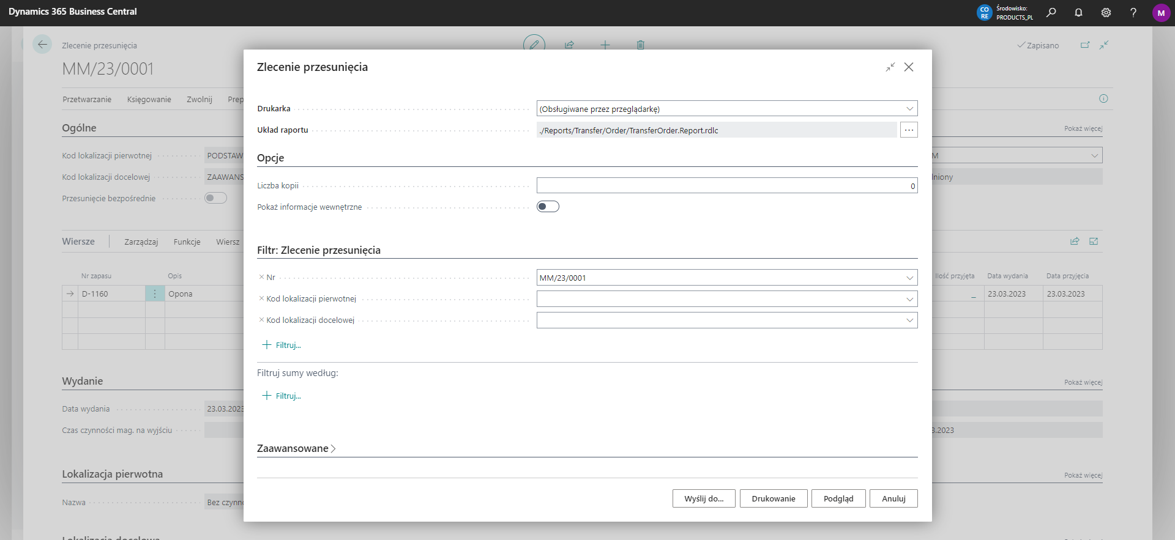Click the delete trash icon
Screen dimensions: 1175x540
click(641, 45)
